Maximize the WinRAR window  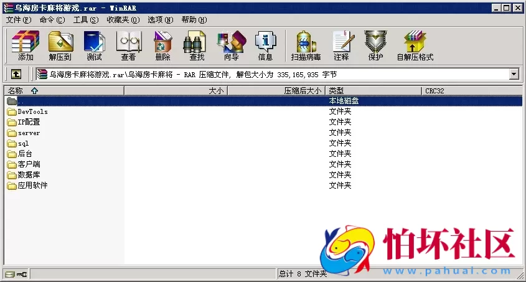(507, 7)
